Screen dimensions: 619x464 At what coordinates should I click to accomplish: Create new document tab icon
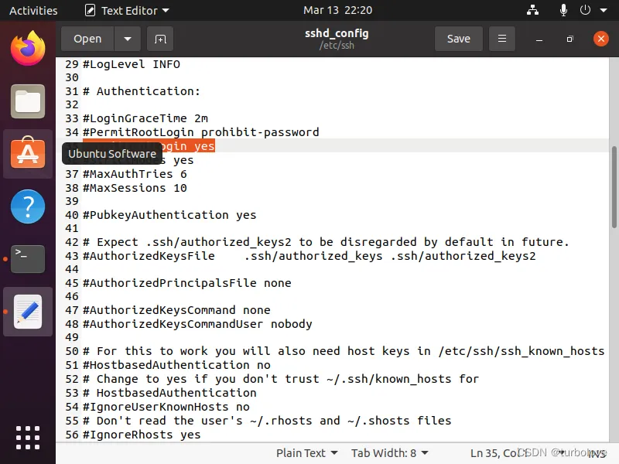coord(160,39)
